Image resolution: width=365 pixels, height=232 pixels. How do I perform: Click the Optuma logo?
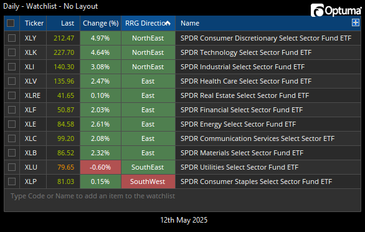pos(336,10)
